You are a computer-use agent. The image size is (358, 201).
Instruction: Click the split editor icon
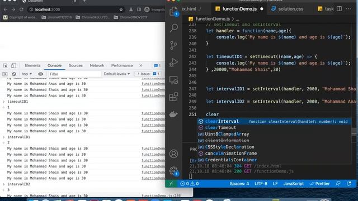pyautogui.click(x=340, y=9)
